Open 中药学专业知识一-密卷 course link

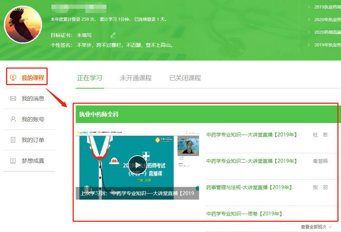[244, 214]
